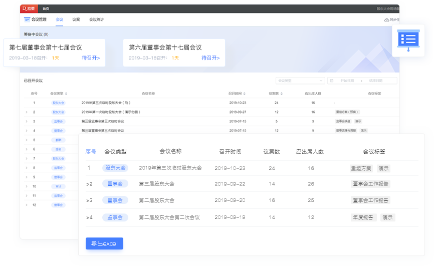Click the 提名 type tag in row 6
The height and width of the screenshot is (266, 434).
point(59,149)
